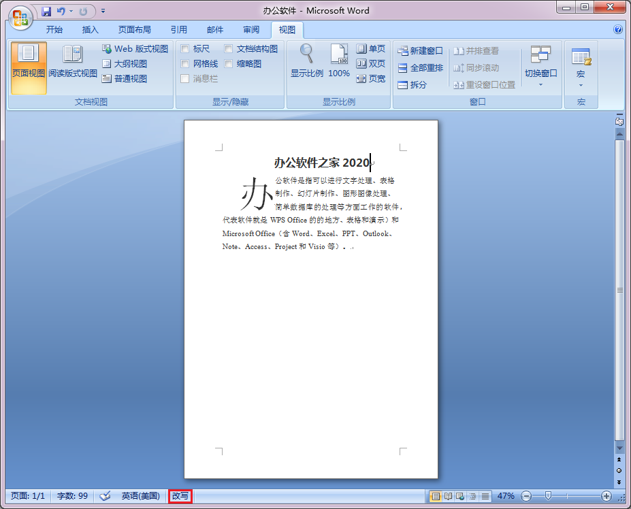Open the 页面布局 tab

[x=134, y=30]
